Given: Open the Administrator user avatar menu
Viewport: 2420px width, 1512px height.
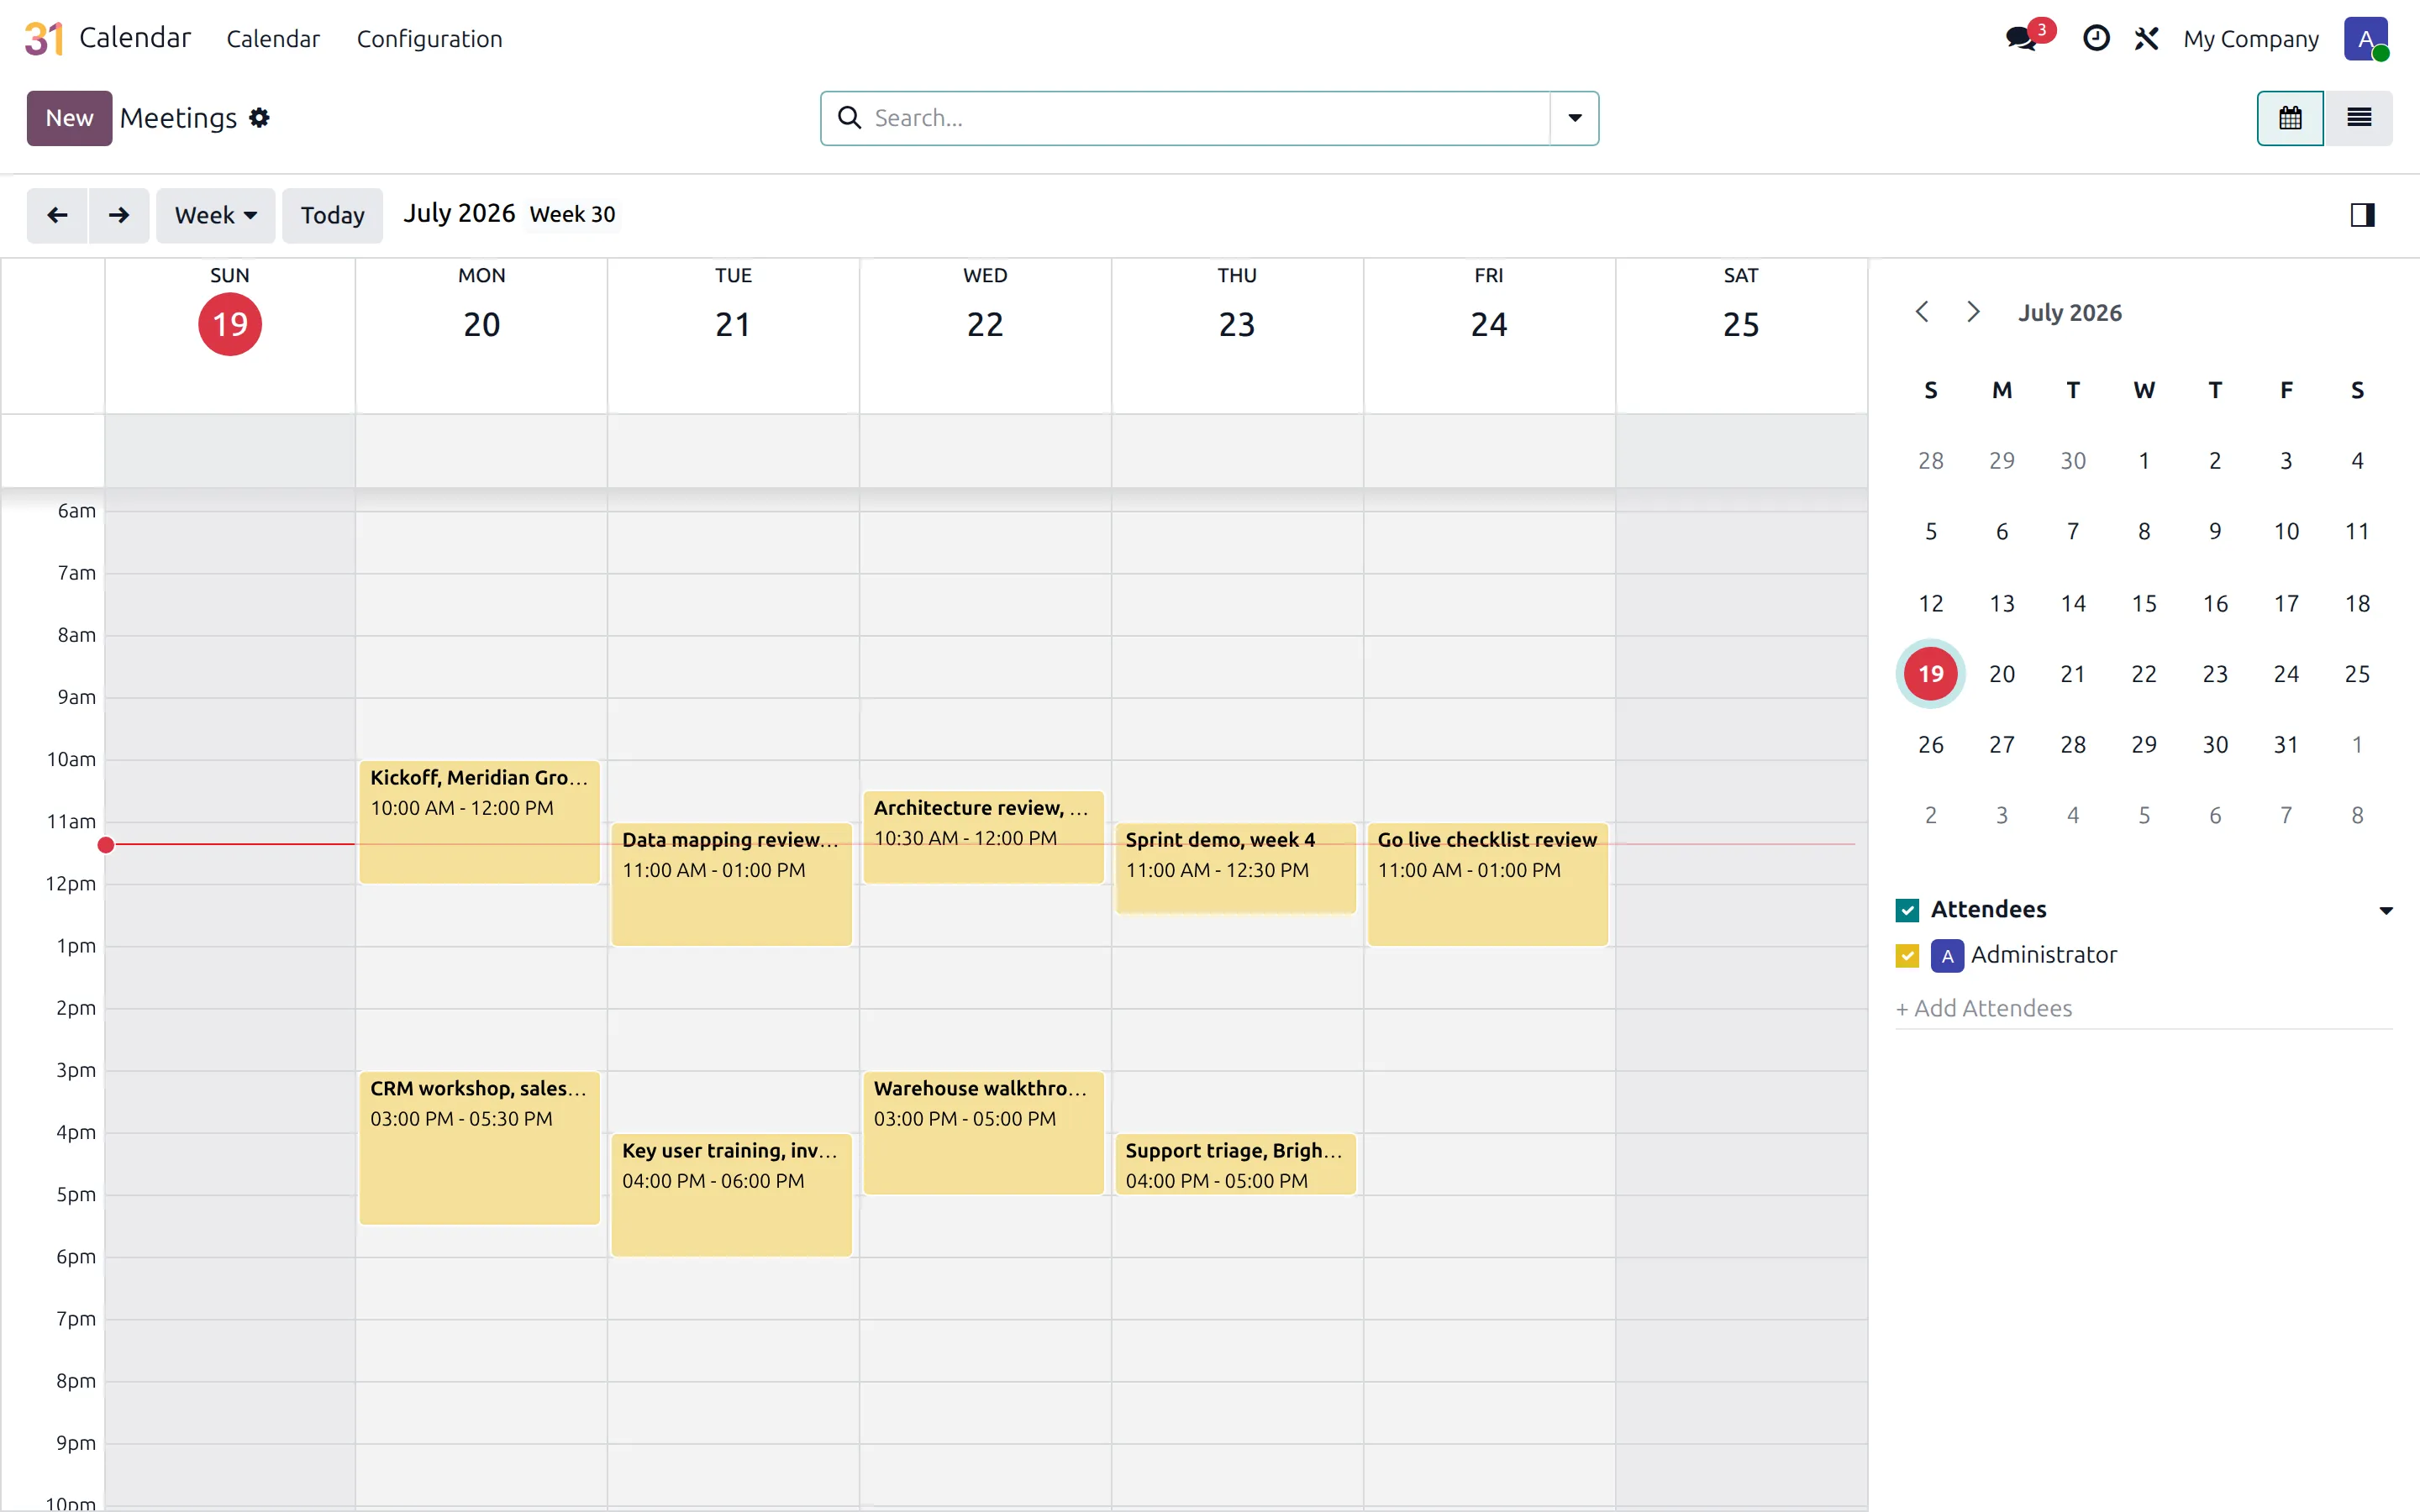Looking at the screenshot, I should [x=2365, y=38].
